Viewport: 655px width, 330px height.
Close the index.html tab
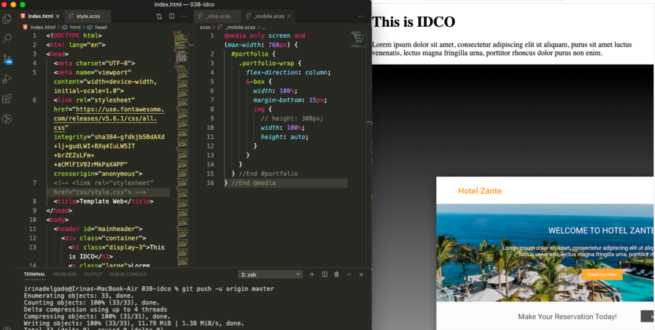(x=58, y=16)
